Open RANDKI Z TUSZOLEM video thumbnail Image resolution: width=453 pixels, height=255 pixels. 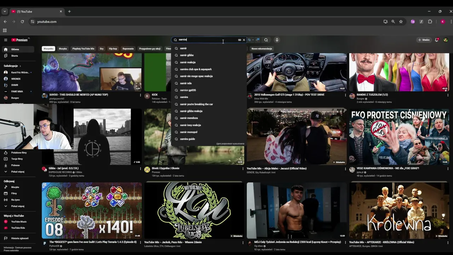tap(399, 72)
